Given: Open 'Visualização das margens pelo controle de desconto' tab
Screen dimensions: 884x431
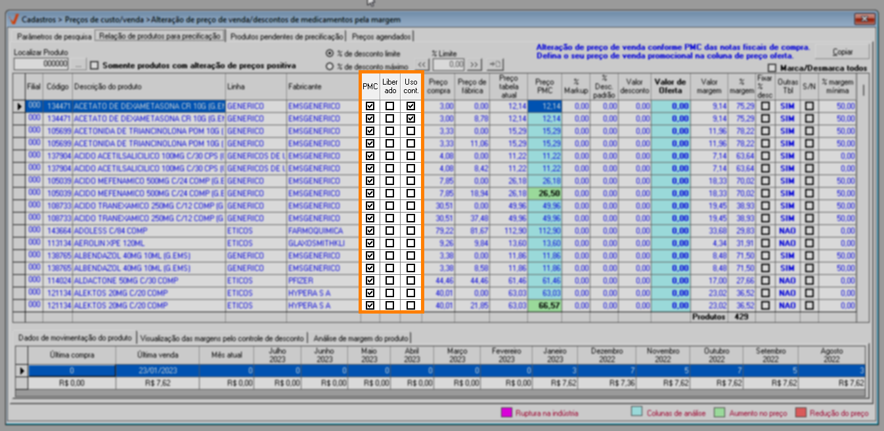Looking at the screenshot, I should (223, 339).
